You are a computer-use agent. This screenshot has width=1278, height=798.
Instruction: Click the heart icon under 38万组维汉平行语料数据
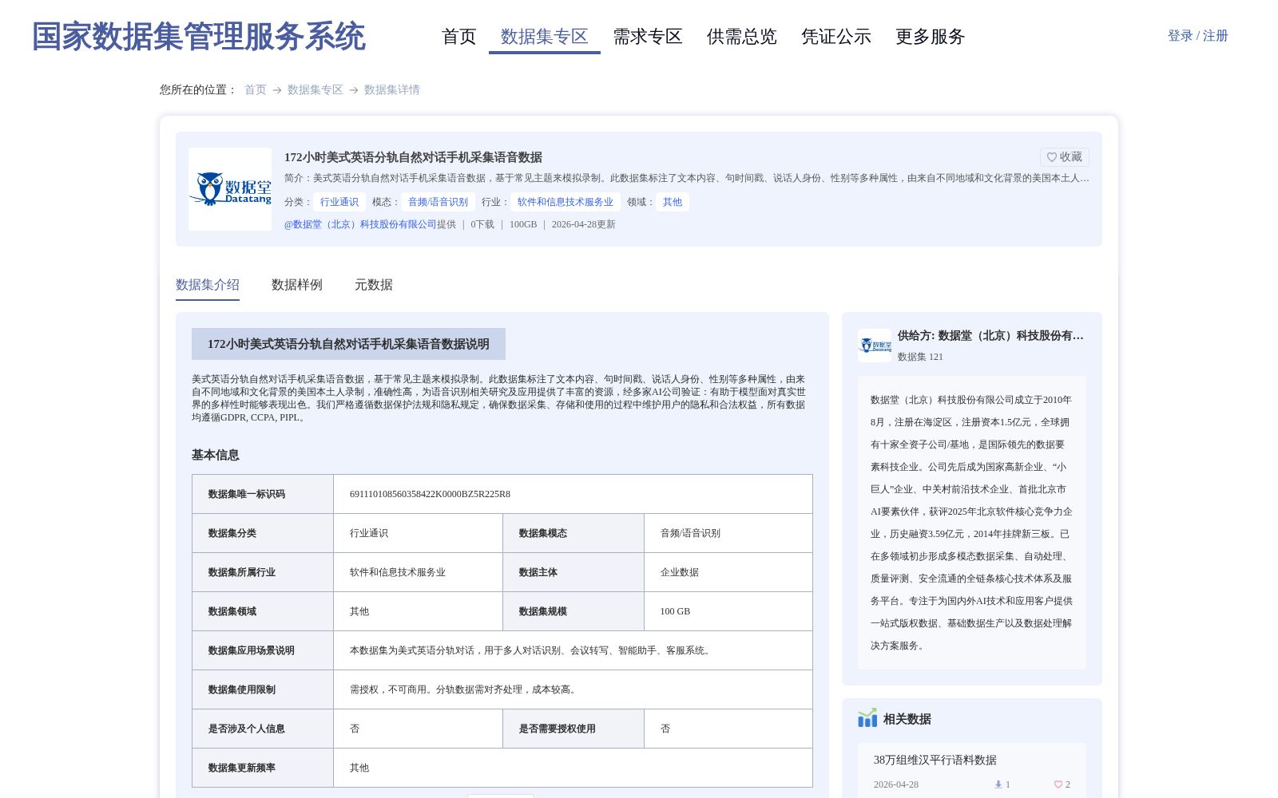1058,784
